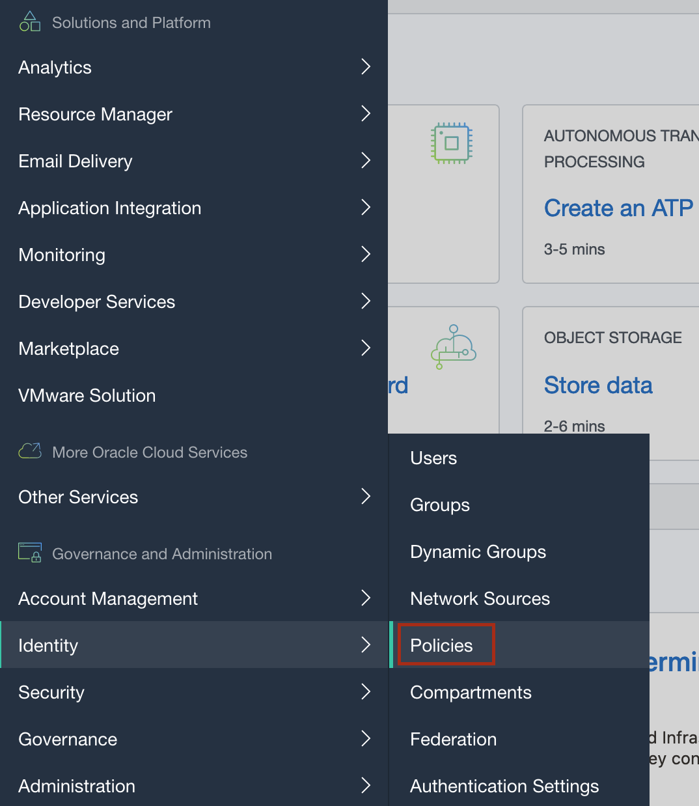The image size is (699, 806).
Task: Open the Users page
Action: pyautogui.click(x=433, y=458)
